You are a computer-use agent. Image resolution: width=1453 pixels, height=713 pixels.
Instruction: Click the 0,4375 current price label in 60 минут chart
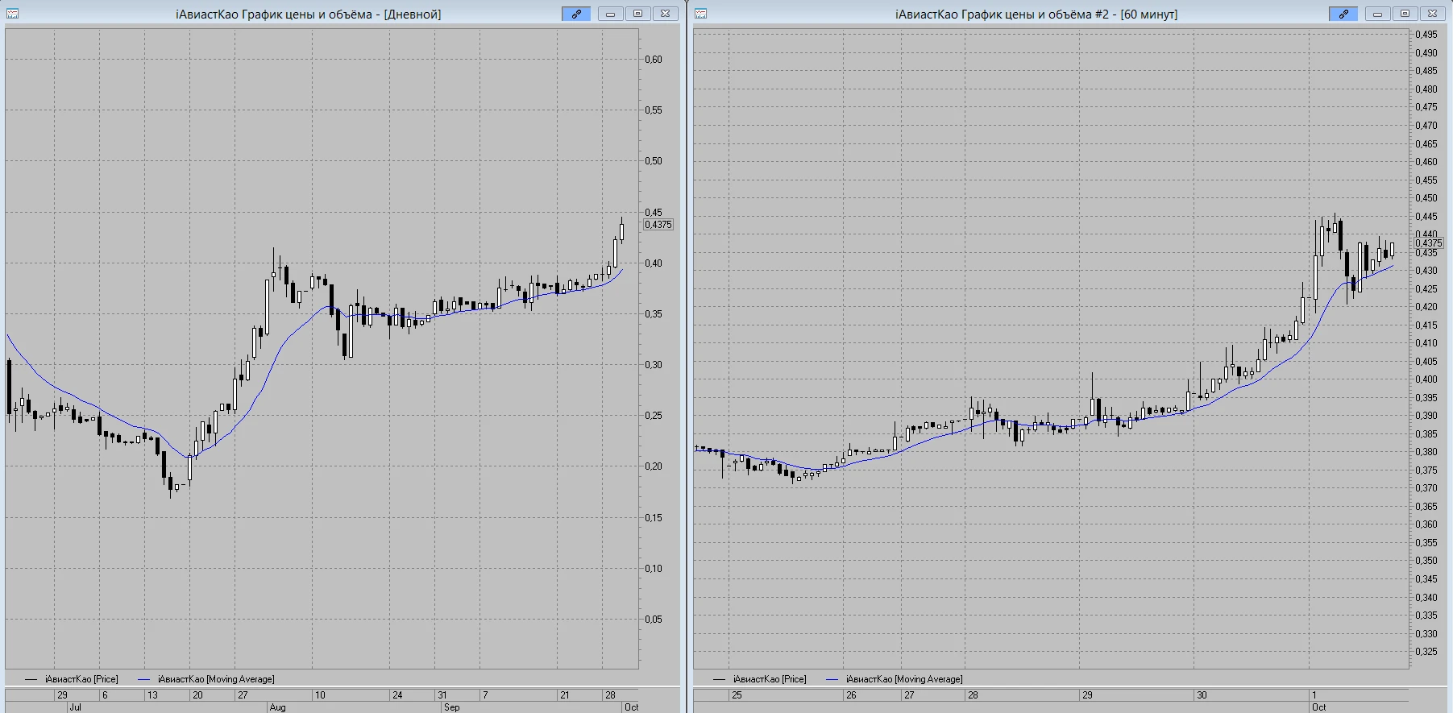click(1429, 243)
